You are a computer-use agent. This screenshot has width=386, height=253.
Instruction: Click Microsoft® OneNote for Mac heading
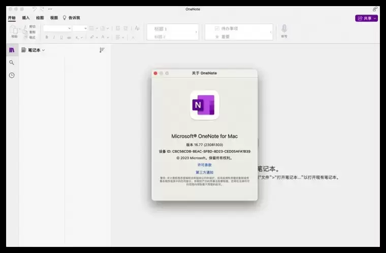[x=204, y=136]
